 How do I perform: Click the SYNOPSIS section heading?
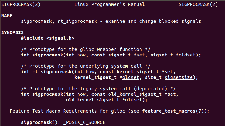[x=13, y=32]
